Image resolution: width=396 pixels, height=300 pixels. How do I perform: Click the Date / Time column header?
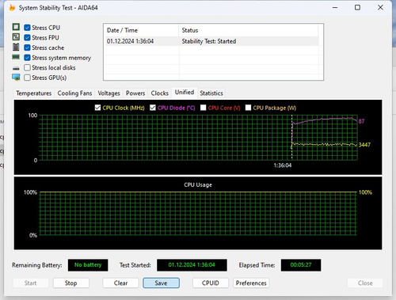[141, 30]
